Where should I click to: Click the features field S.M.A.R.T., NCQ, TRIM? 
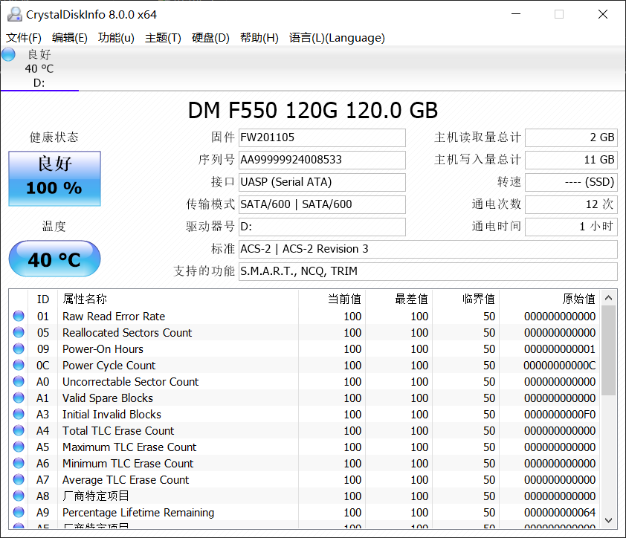[x=428, y=272]
